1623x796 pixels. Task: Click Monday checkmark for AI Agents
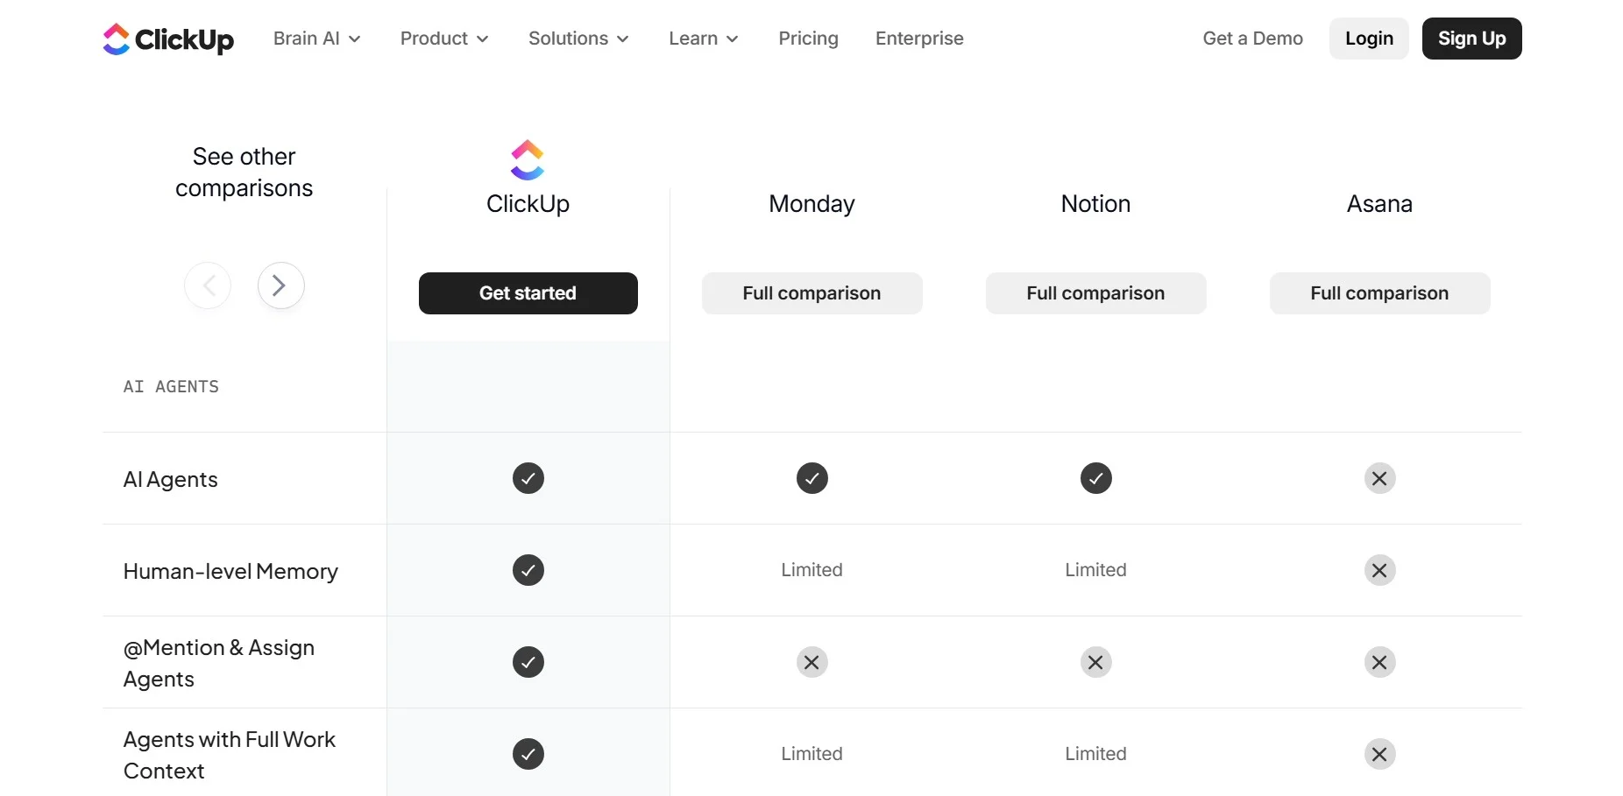[811, 478]
